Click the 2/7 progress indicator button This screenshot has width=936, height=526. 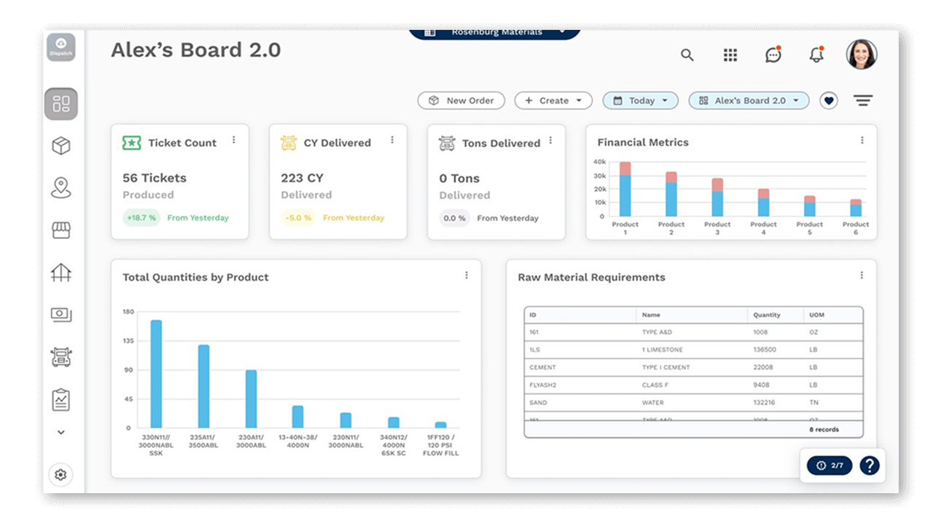click(x=830, y=466)
